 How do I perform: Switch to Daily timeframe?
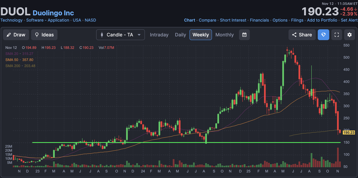(x=180, y=35)
